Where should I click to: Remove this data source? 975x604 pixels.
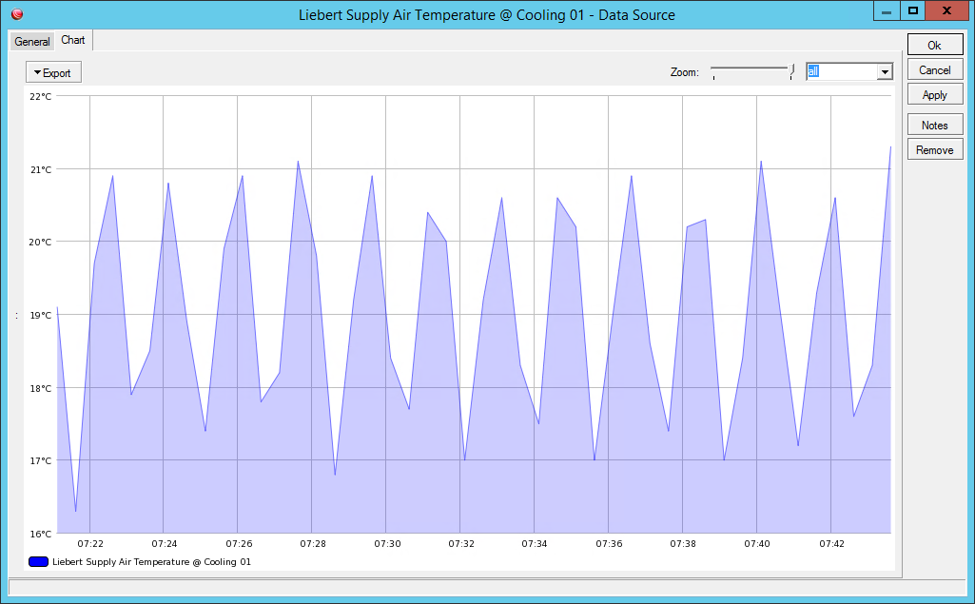[934, 148]
